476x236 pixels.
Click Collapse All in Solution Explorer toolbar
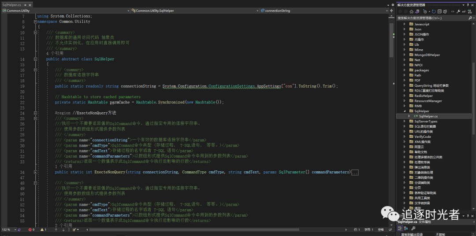(x=439, y=11)
